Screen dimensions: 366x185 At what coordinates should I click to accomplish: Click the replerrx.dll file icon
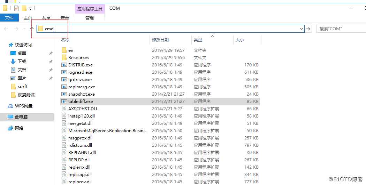[64, 167]
